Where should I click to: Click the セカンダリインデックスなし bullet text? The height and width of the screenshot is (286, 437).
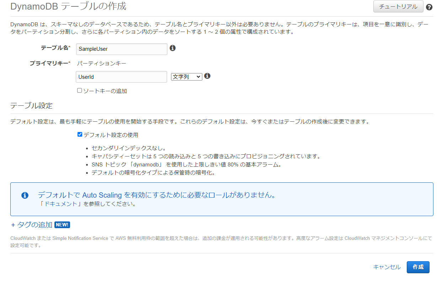(129, 148)
